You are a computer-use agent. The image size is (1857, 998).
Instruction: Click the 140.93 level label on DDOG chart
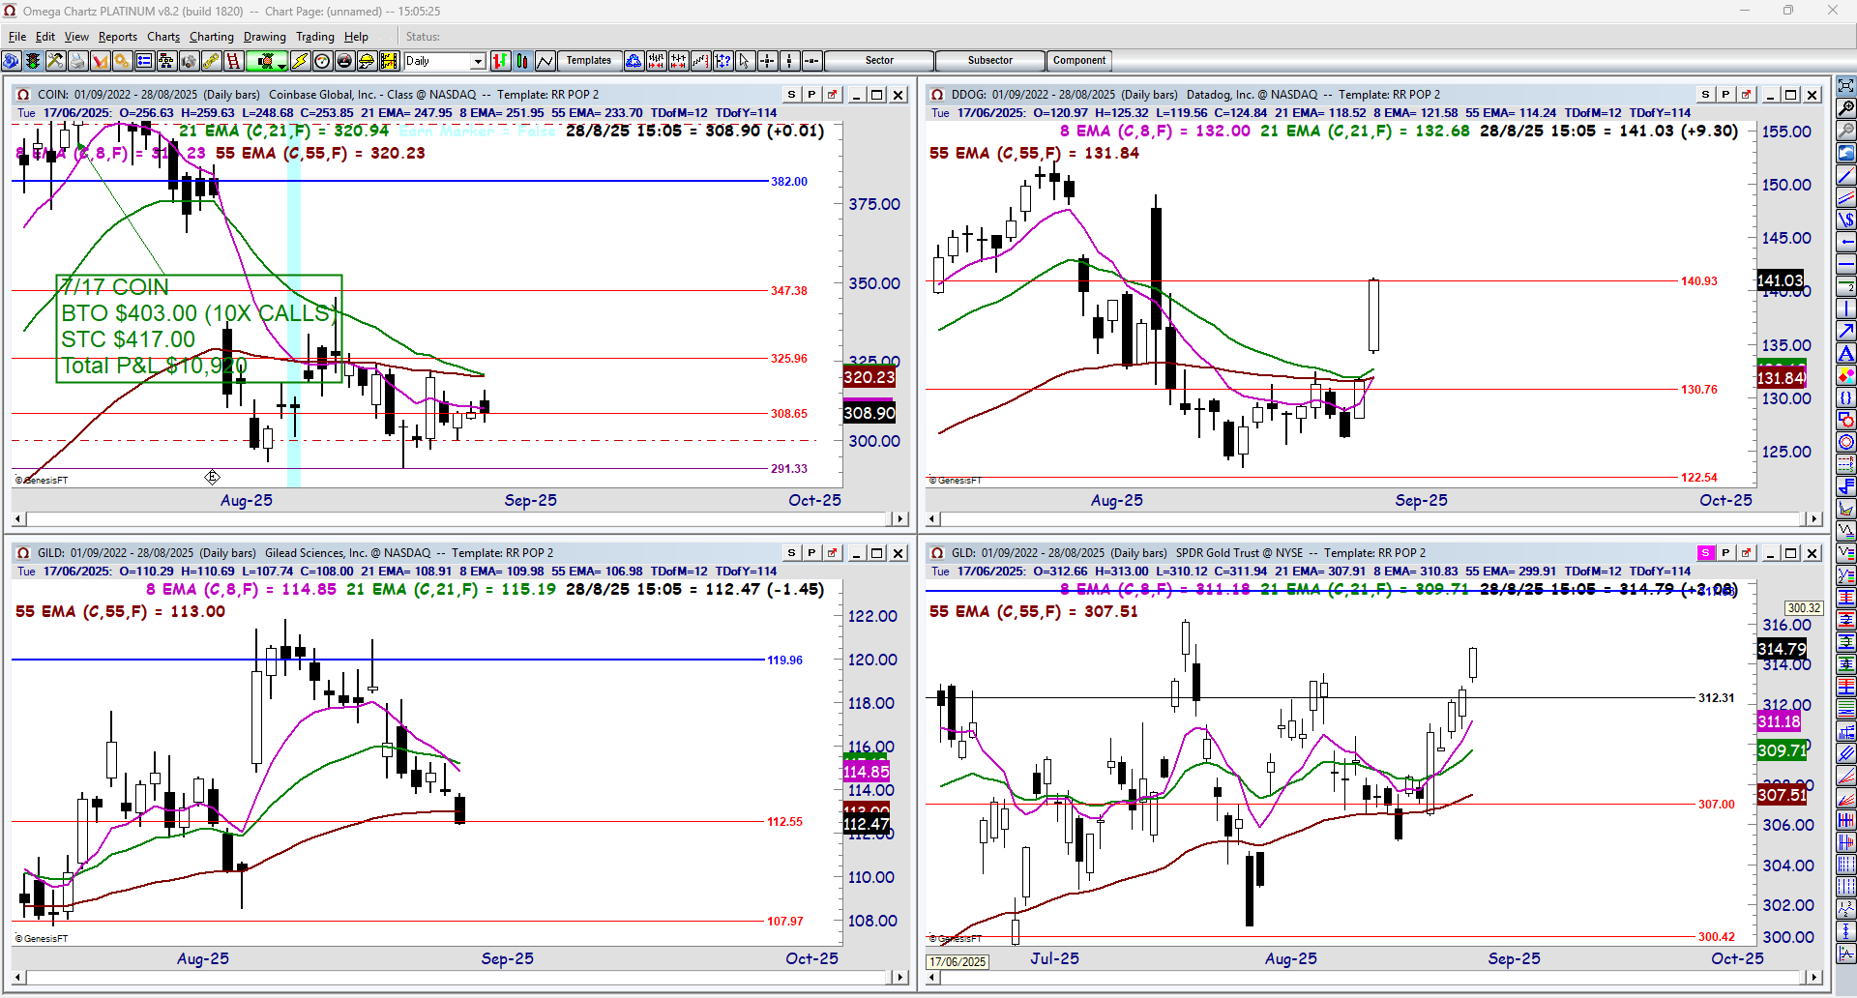point(1699,281)
